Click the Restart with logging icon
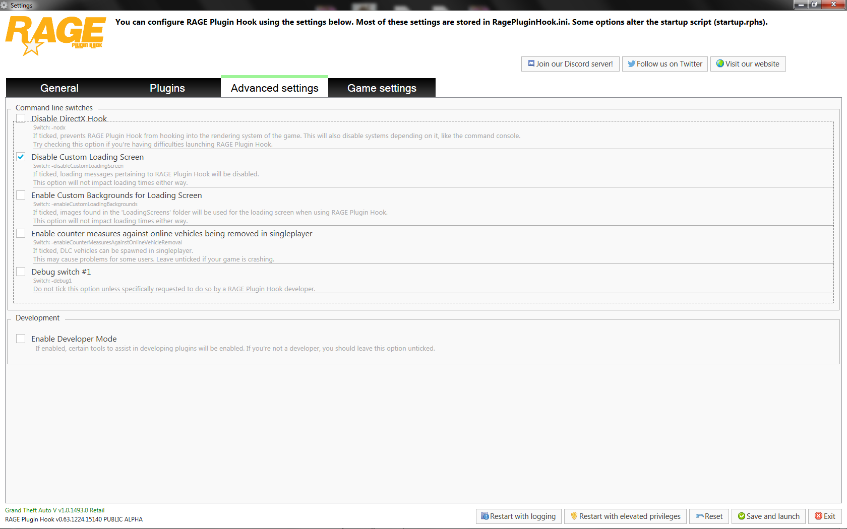847x529 pixels. (x=485, y=516)
